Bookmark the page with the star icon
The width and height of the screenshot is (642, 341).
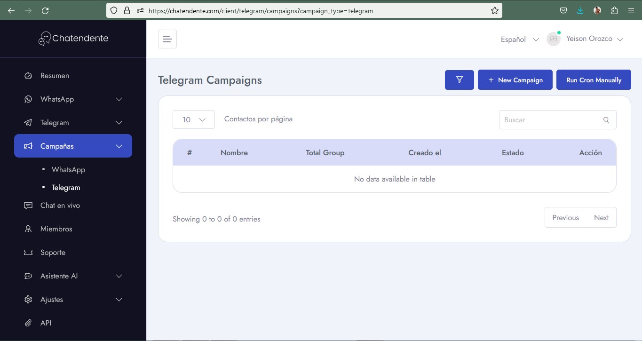[x=494, y=10]
